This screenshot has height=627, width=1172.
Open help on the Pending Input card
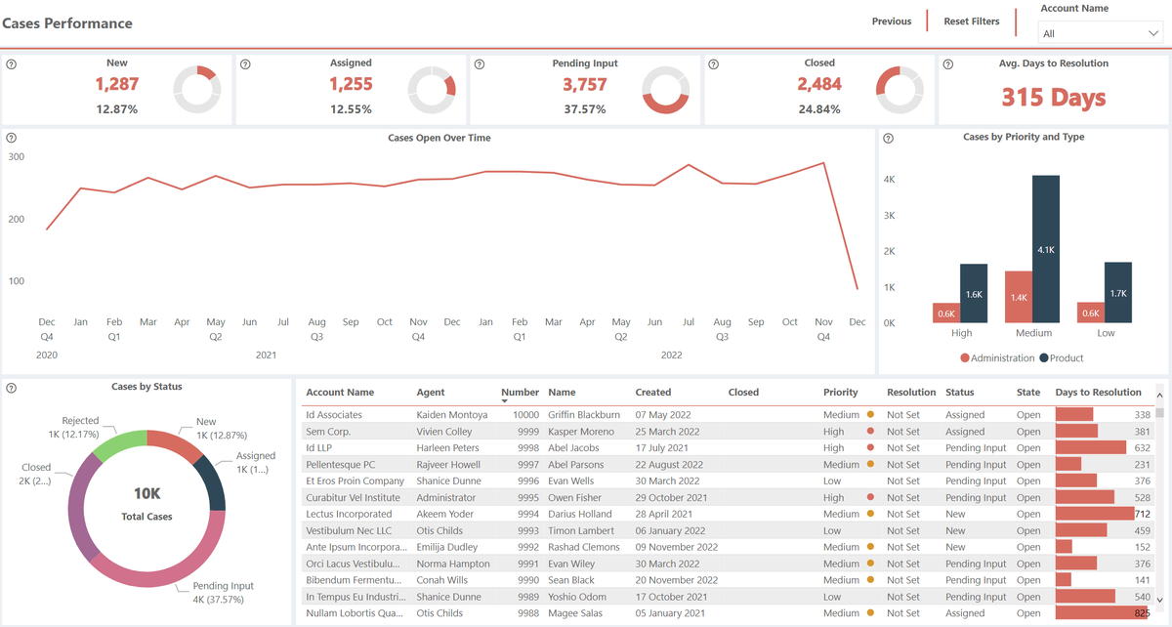(479, 63)
